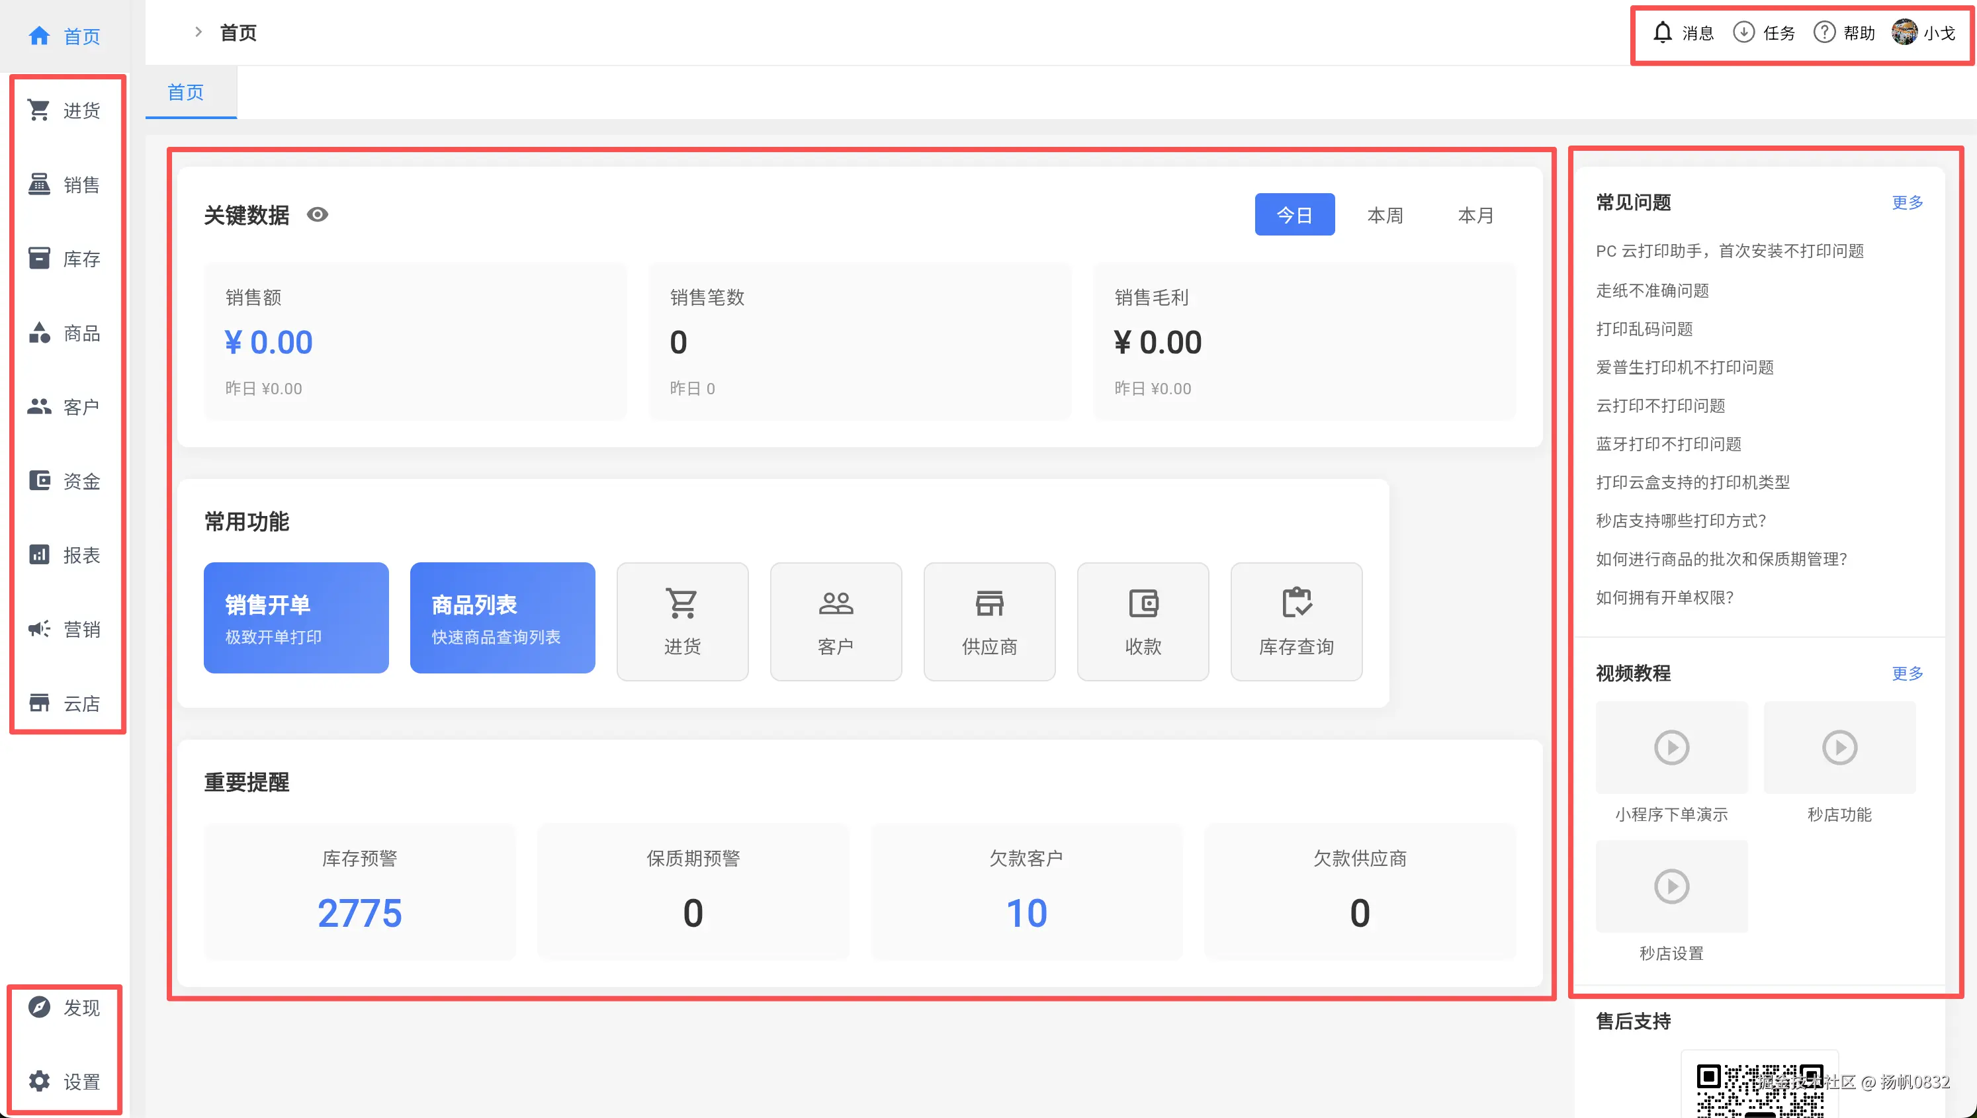Open the 营销 megaphone sidebar icon
The width and height of the screenshot is (1977, 1118).
coord(39,629)
